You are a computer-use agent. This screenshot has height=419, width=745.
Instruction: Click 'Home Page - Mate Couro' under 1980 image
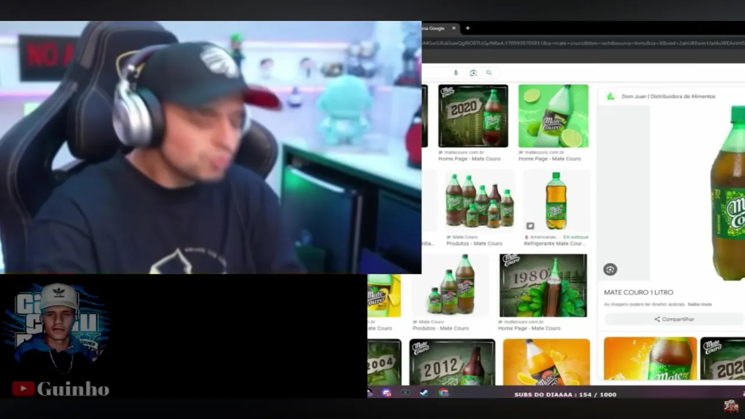529,328
